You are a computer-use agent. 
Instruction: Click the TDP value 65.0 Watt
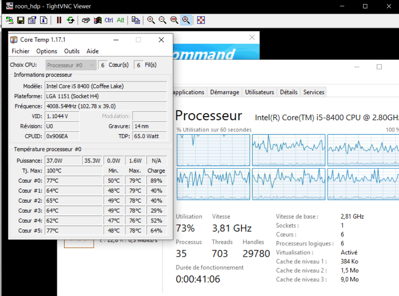pyautogui.click(x=150, y=136)
